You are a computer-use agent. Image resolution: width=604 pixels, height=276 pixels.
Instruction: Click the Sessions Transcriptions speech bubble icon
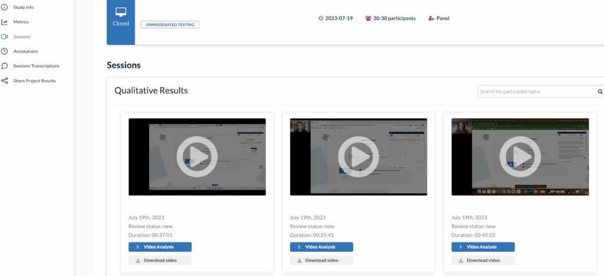point(5,66)
